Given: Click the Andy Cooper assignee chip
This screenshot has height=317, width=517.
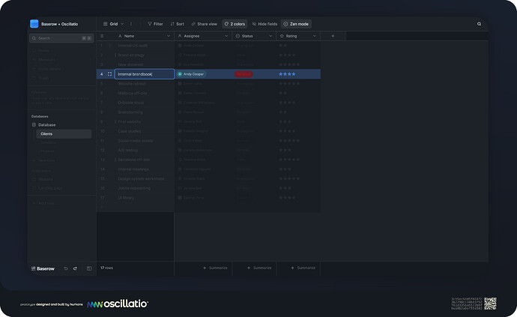Looking at the screenshot, I should point(191,74).
